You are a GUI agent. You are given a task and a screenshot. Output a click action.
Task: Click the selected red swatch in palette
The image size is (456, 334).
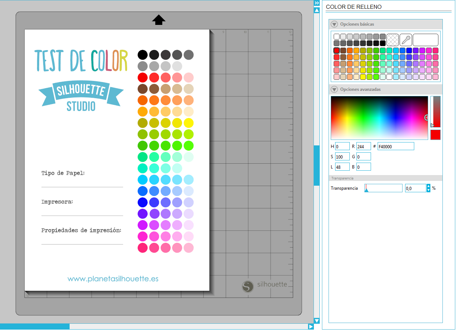point(336,51)
